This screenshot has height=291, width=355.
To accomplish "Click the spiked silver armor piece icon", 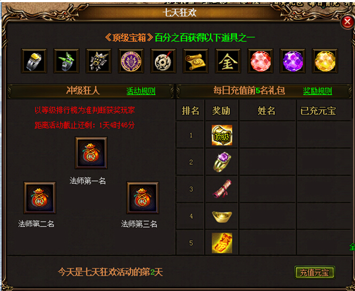I will pyautogui.click(x=98, y=60).
